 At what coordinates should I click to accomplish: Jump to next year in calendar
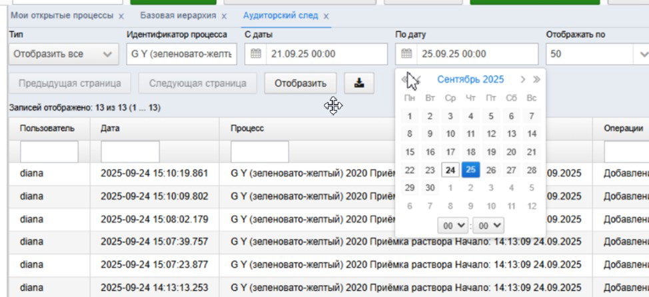click(537, 79)
